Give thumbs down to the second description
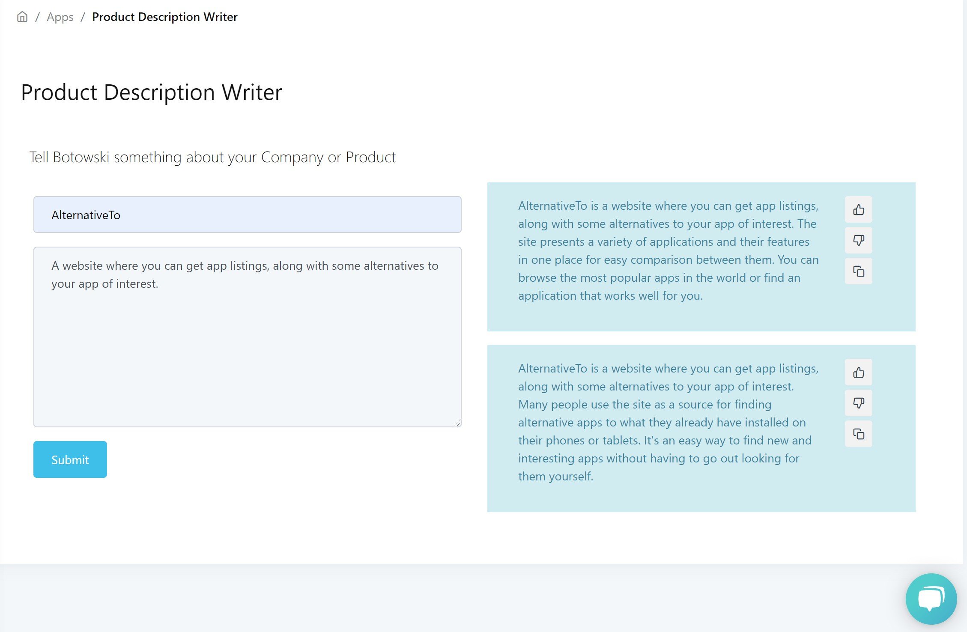 [x=858, y=403]
